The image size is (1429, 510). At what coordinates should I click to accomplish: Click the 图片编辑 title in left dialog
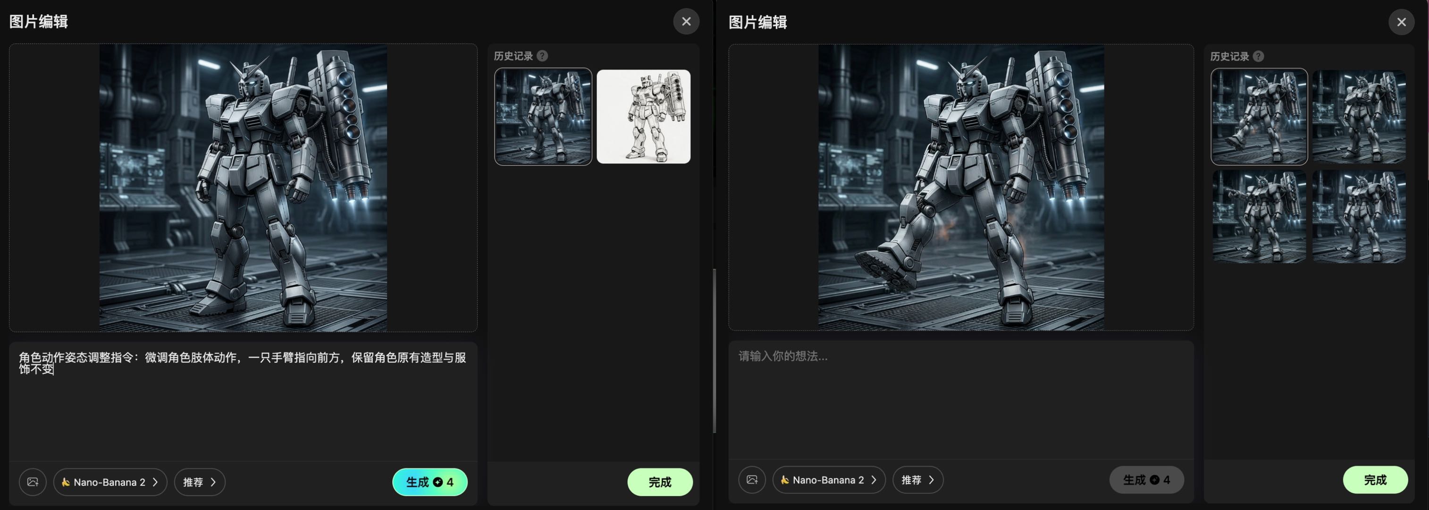point(39,22)
